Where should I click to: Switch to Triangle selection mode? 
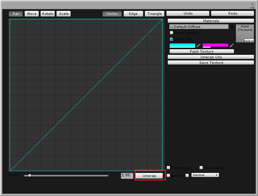pos(154,14)
